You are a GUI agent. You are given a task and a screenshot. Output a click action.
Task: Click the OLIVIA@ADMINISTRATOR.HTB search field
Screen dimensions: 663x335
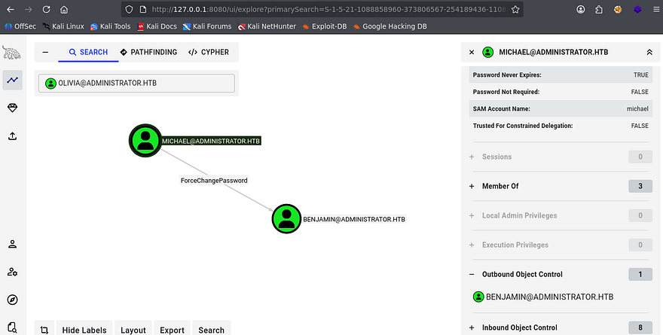136,84
